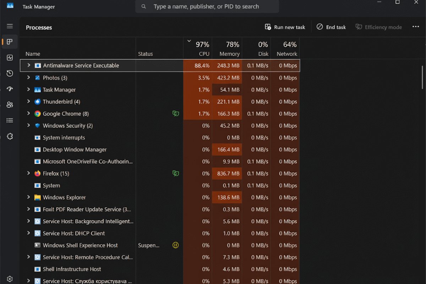Open the hamburger navigation menu
The width and height of the screenshot is (426, 284).
[x=10, y=26]
